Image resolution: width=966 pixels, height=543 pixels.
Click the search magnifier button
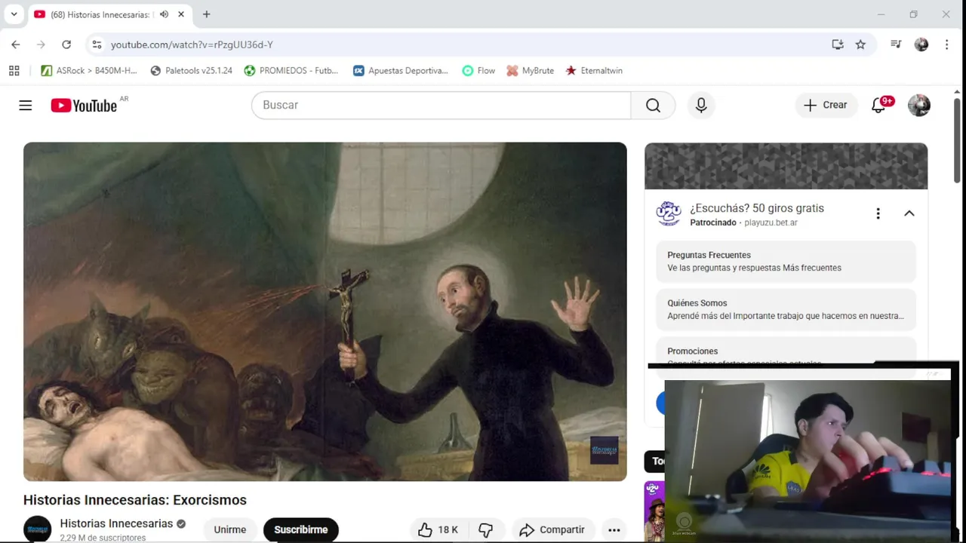653,106
